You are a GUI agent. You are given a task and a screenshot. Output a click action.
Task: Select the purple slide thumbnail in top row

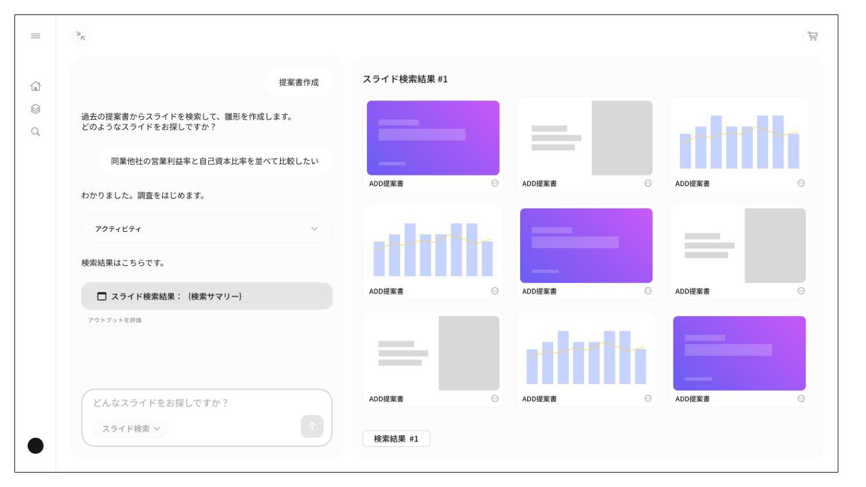pyautogui.click(x=433, y=138)
